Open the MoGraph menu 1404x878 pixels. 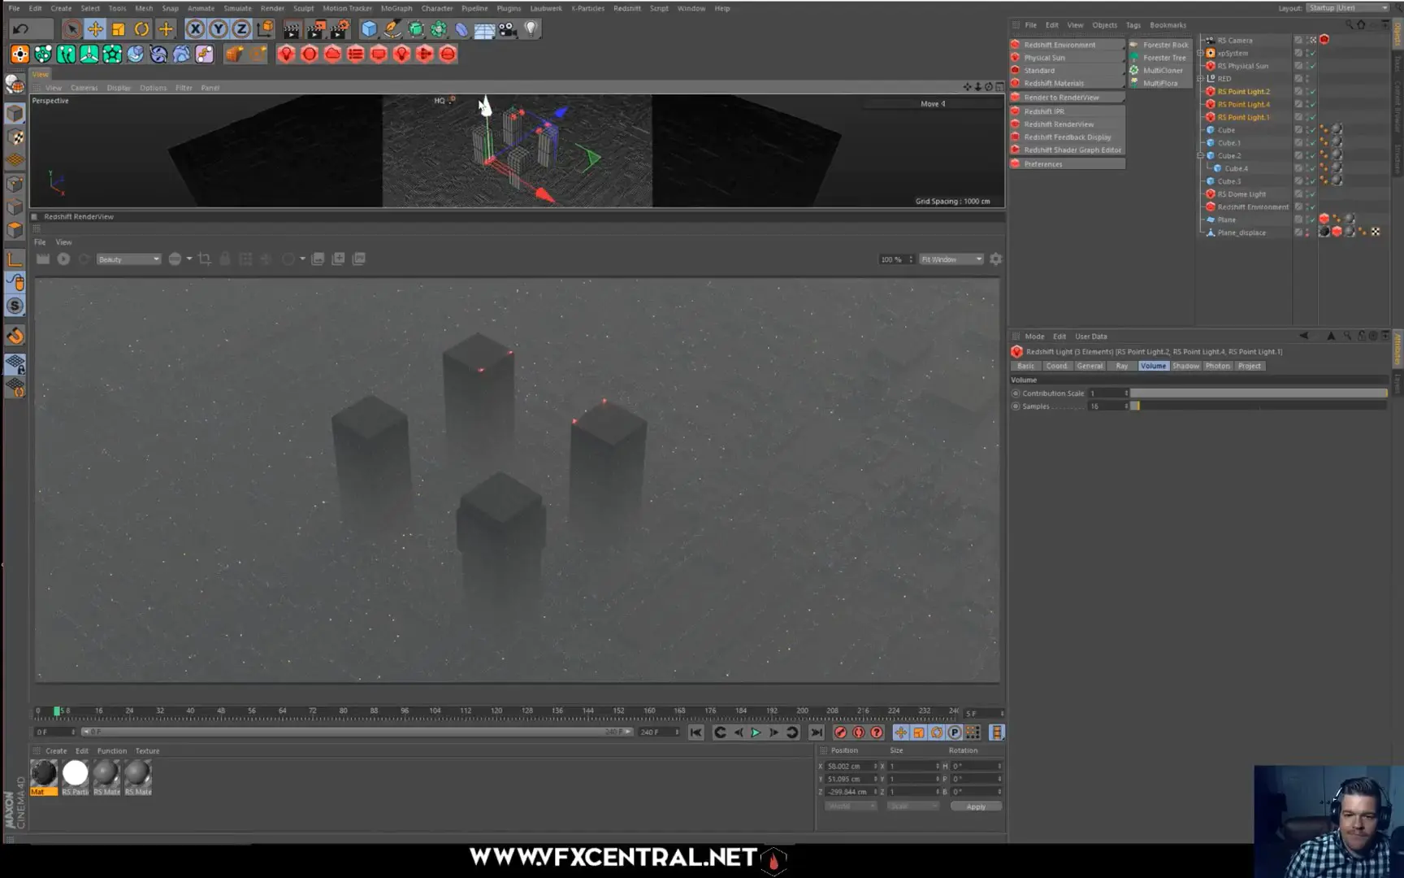pyautogui.click(x=396, y=8)
